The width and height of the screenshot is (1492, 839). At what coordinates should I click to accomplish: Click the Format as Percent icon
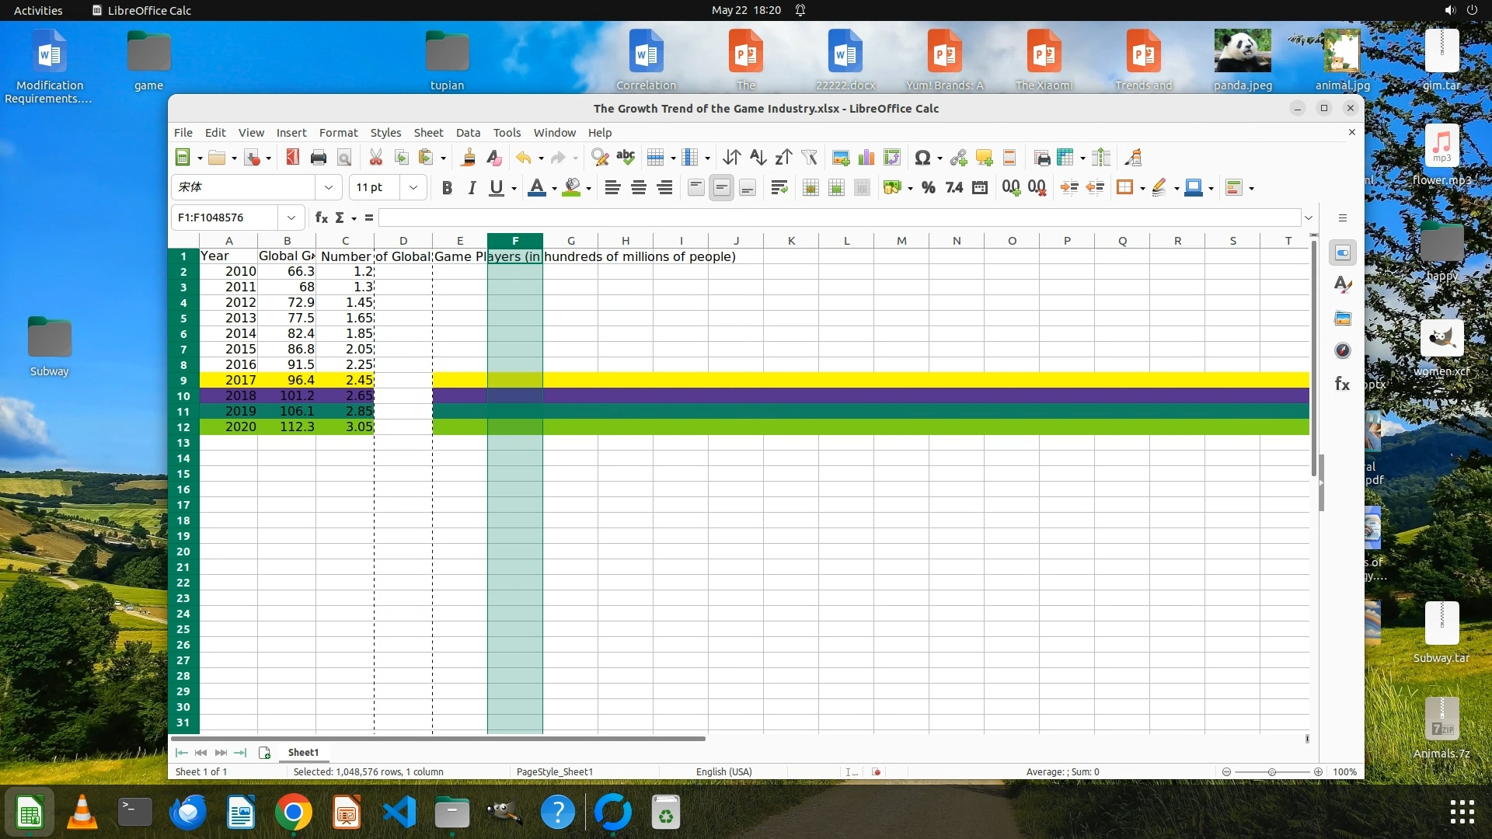[x=928, y=187]
